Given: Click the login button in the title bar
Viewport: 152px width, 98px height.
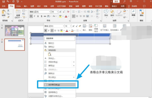Looking at the screenshot, I should pyautogui.click(x=116, y=2).
